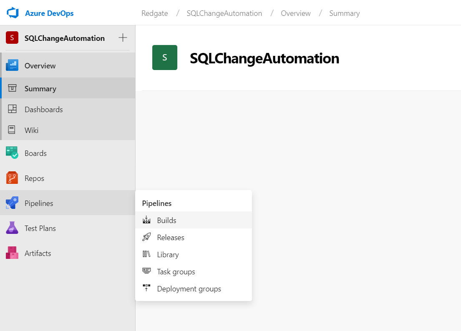Select Releases in the Pipelines flyout
This screenshot has width=461, height=331.
coord(194,237)
